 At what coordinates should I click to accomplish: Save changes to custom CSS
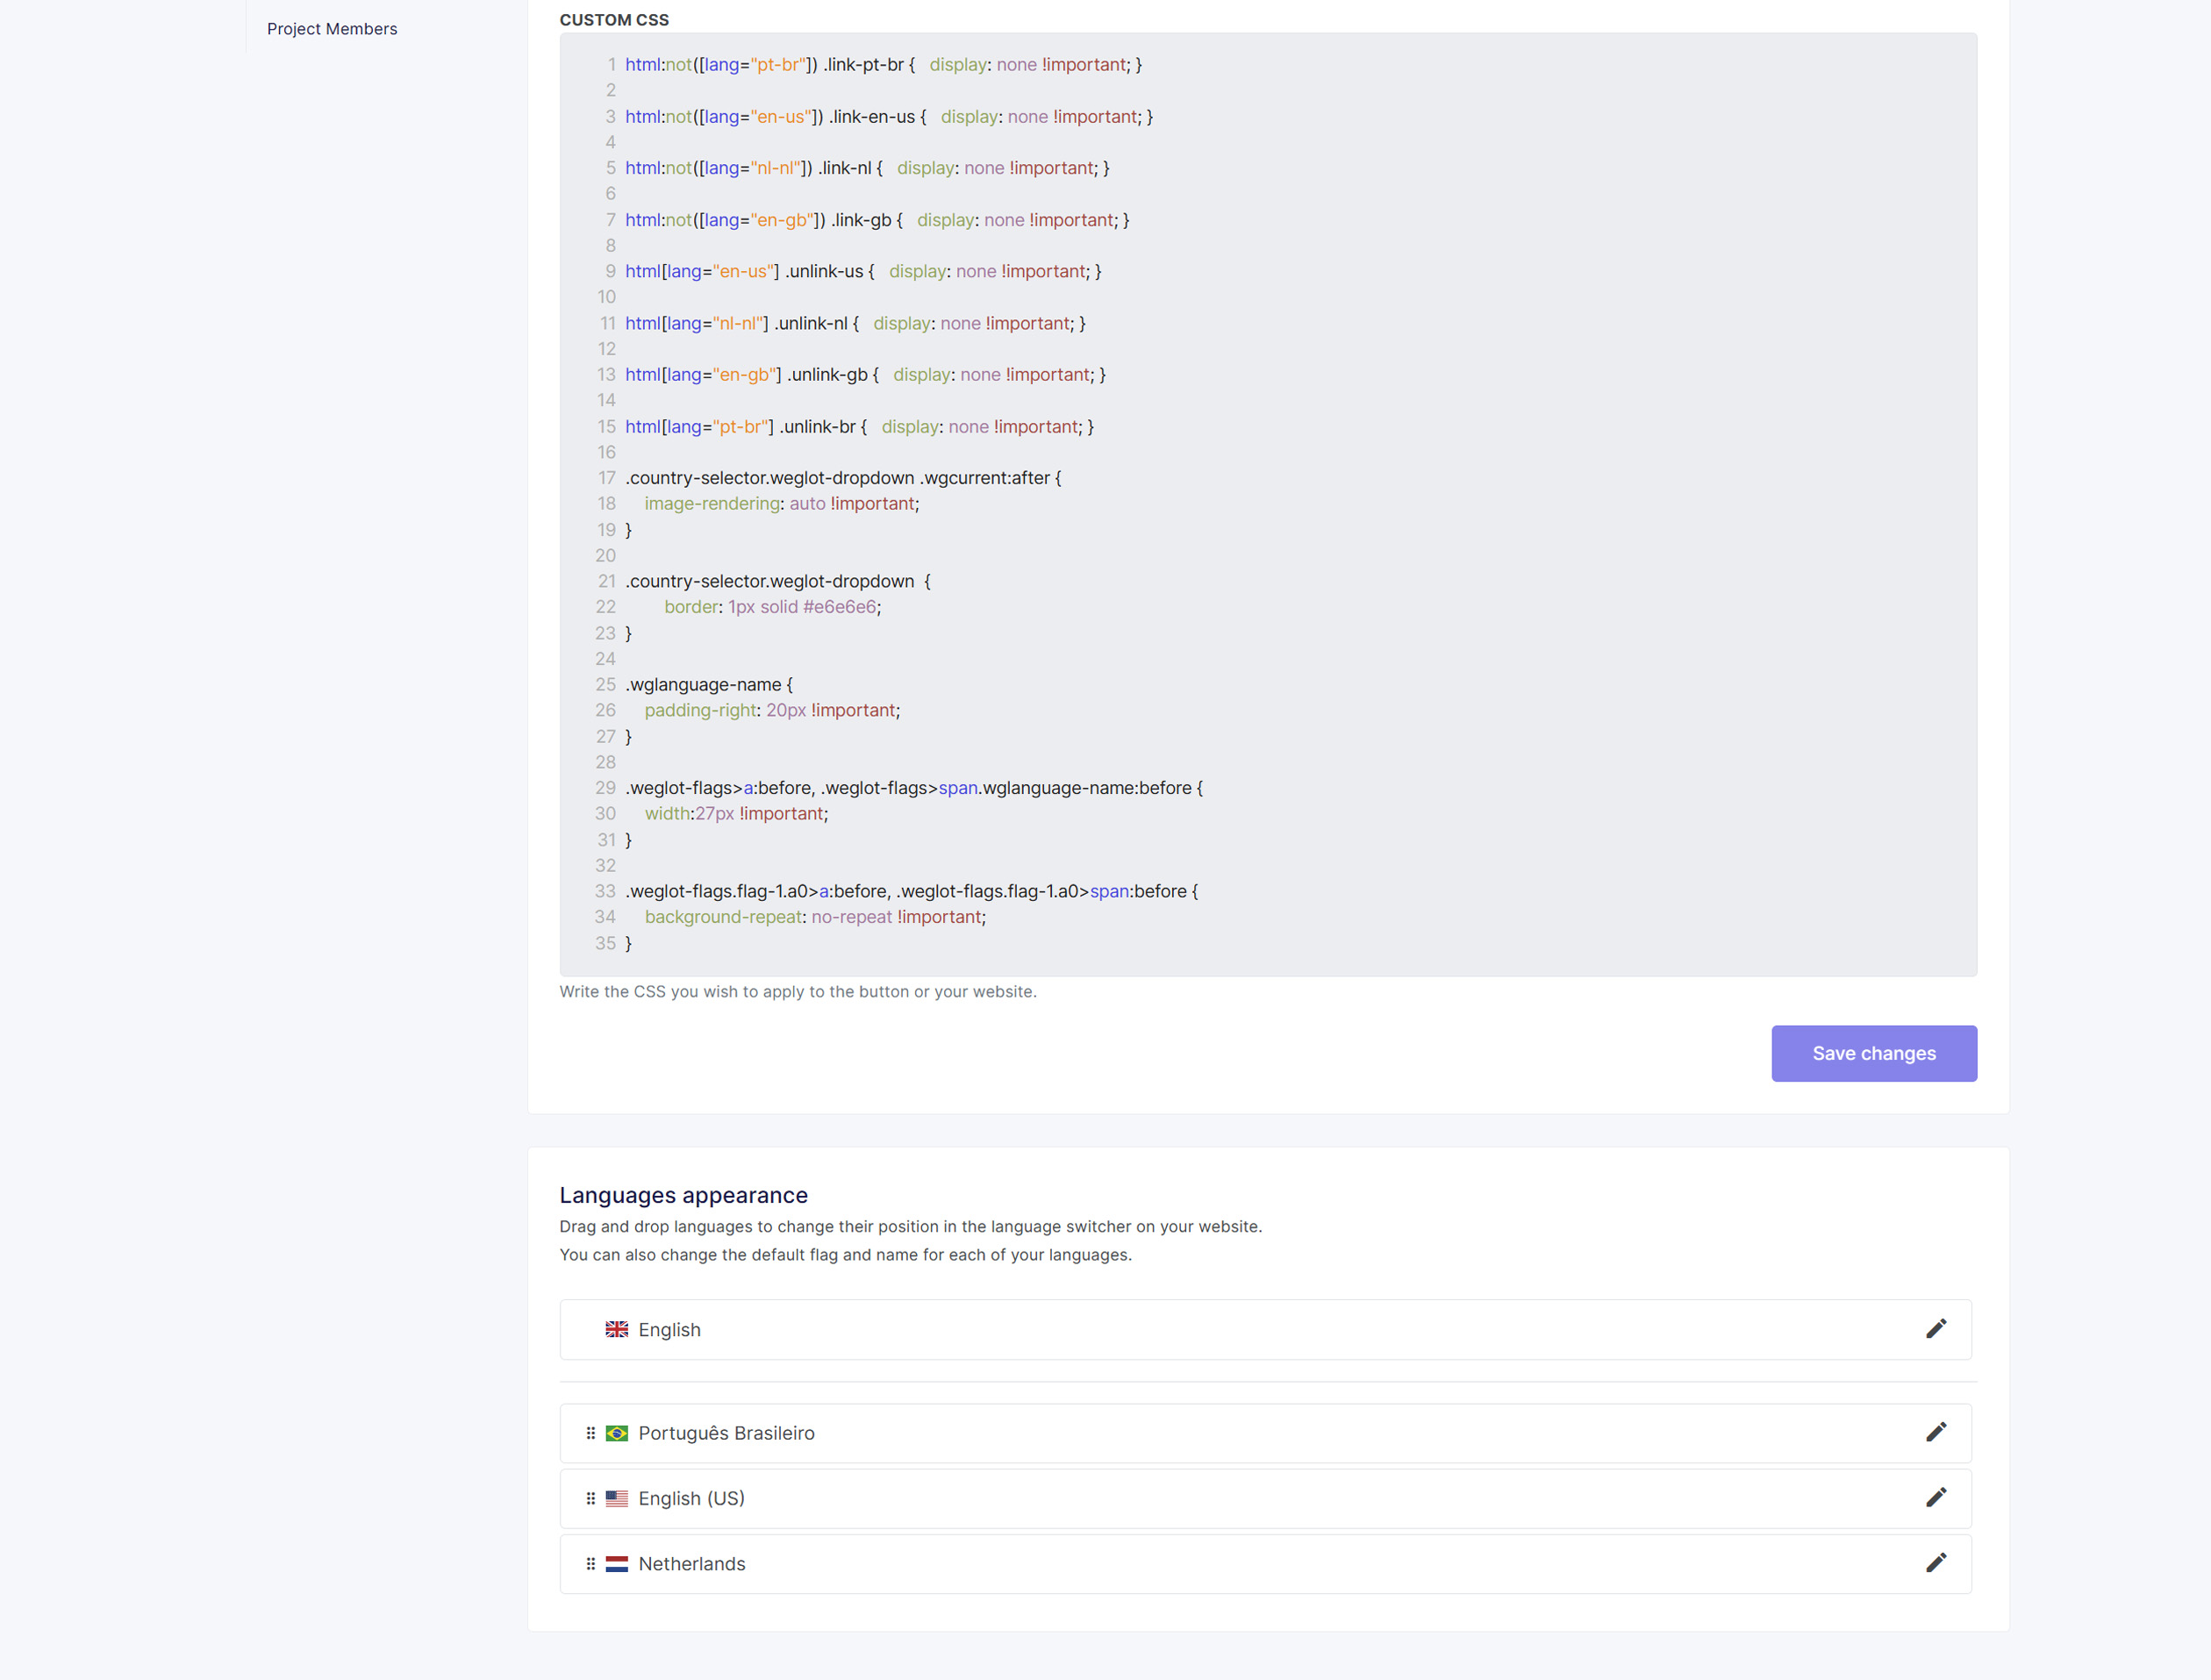point(1873,1053)
